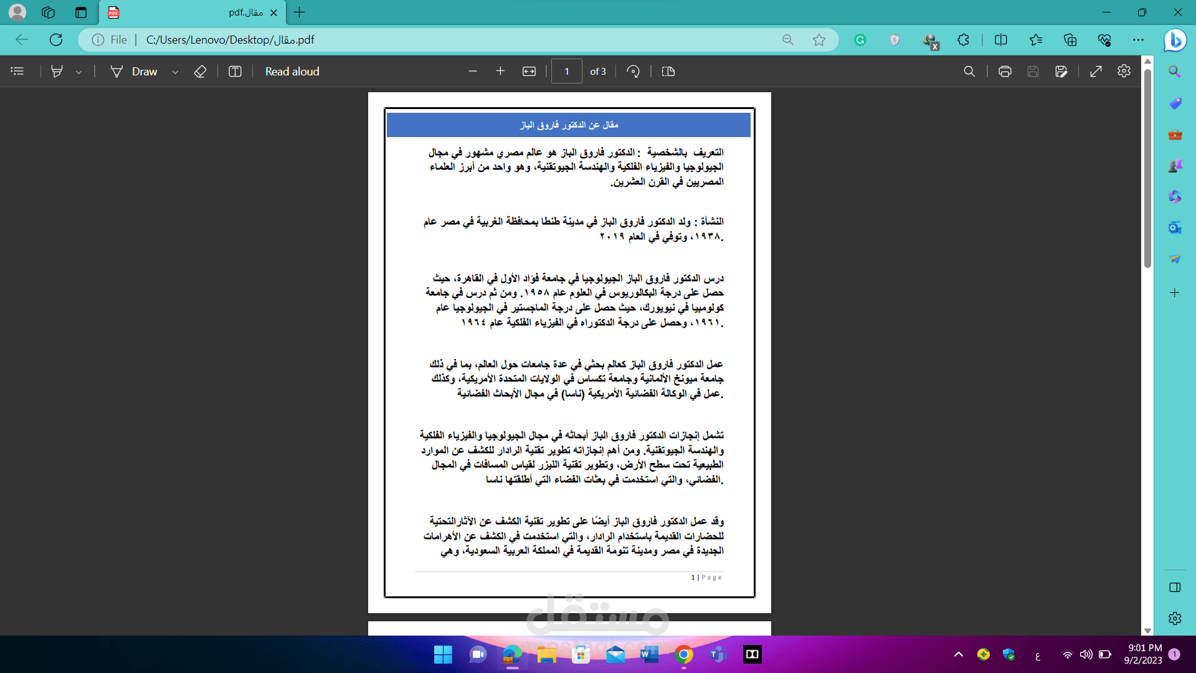This screenshot has height=673, width=1196.
Task: Click the vertical scrollbar thumb
Action: point(1147,168)
